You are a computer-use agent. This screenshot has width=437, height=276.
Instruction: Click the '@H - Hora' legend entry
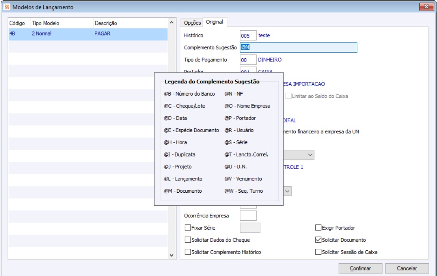tap(175, 142)
